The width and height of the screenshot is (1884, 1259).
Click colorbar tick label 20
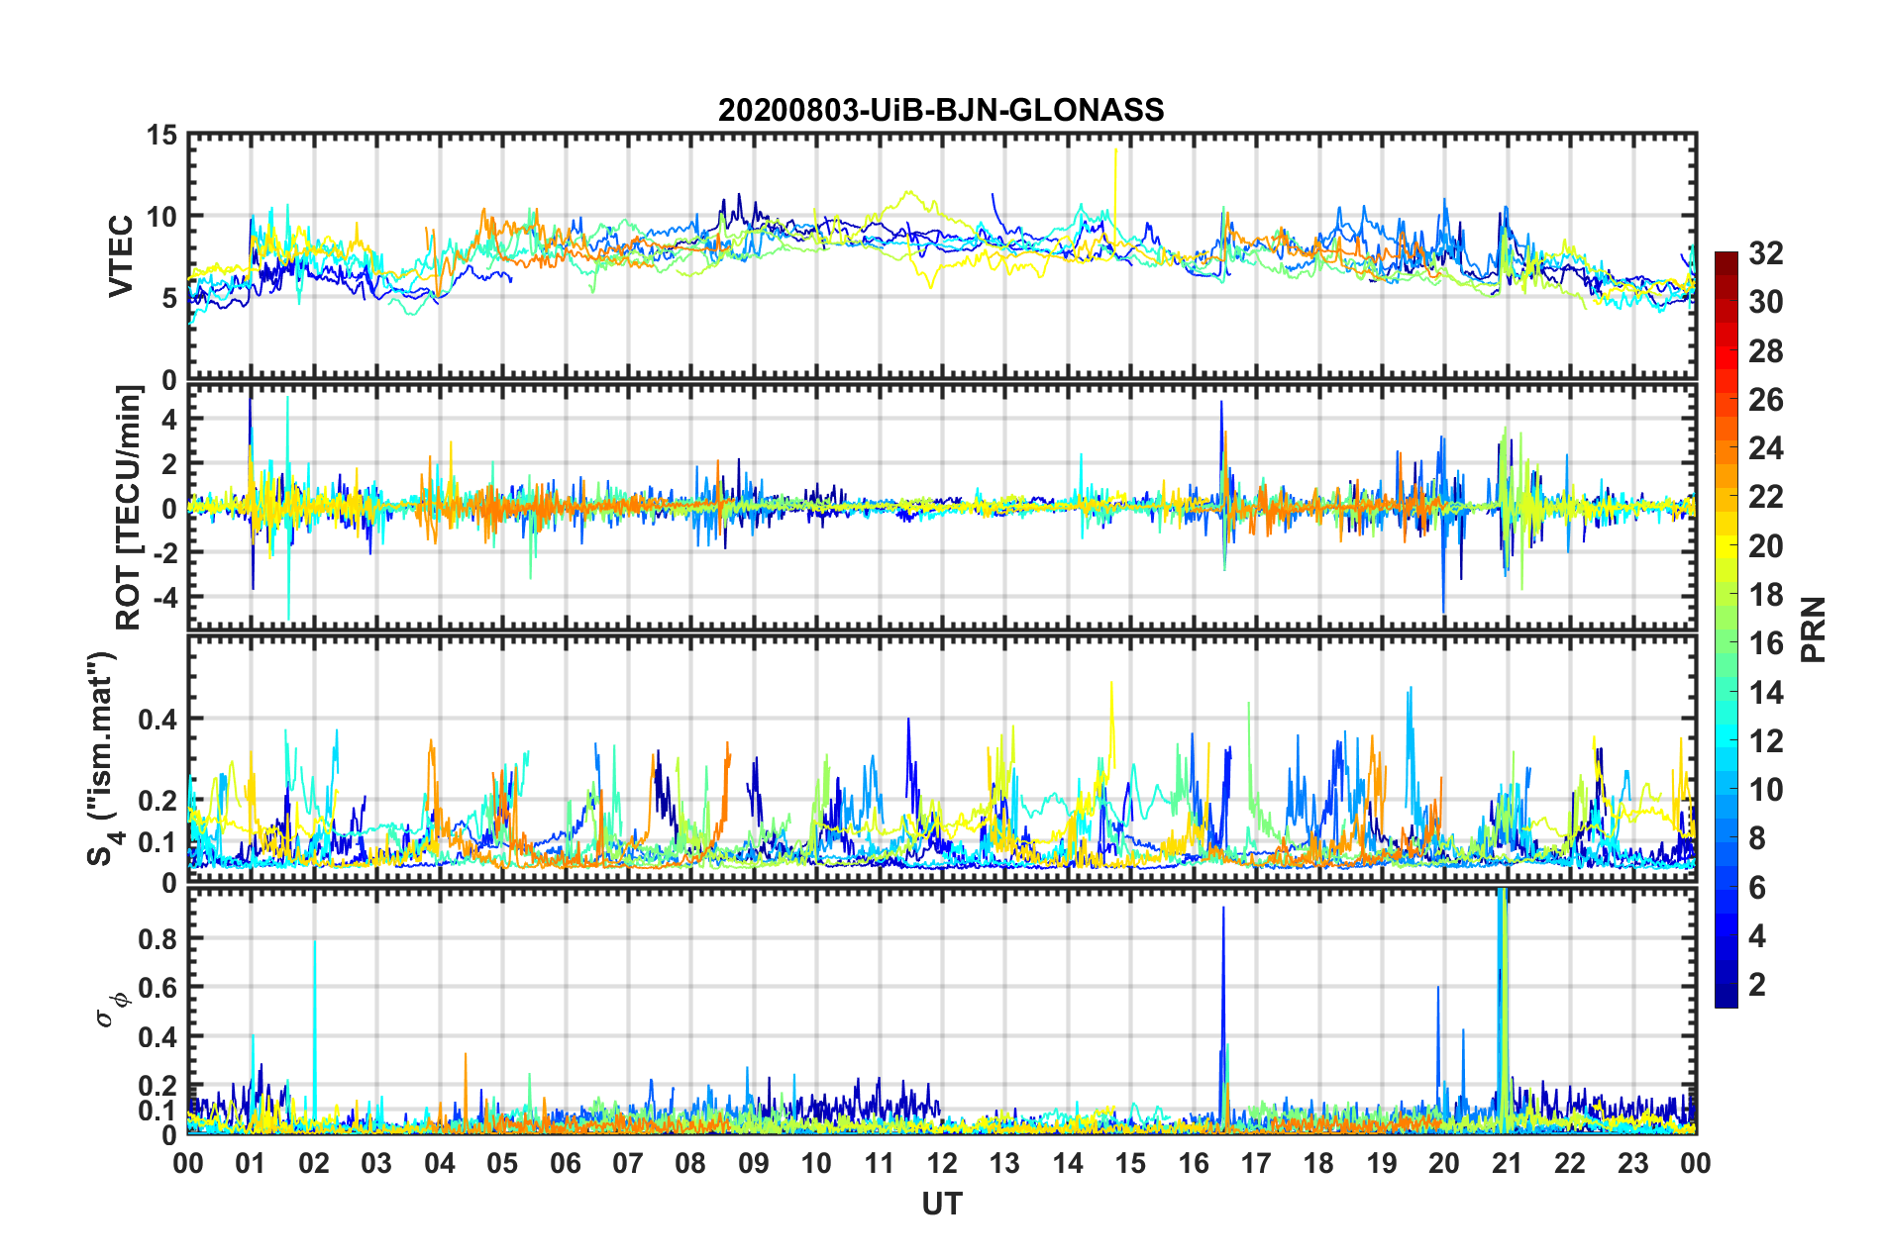click(x=1765, y=546)
